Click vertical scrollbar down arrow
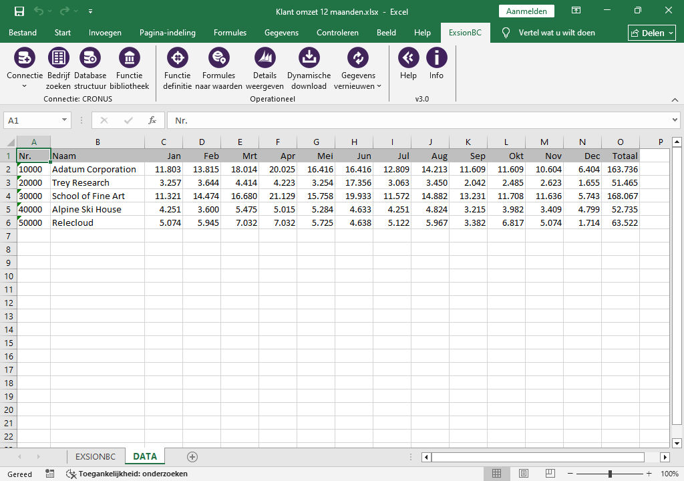This screenshot has width=684, height=481. [x=677, y=444]
